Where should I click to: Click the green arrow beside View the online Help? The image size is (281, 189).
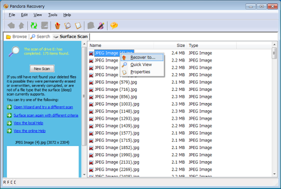9,131
